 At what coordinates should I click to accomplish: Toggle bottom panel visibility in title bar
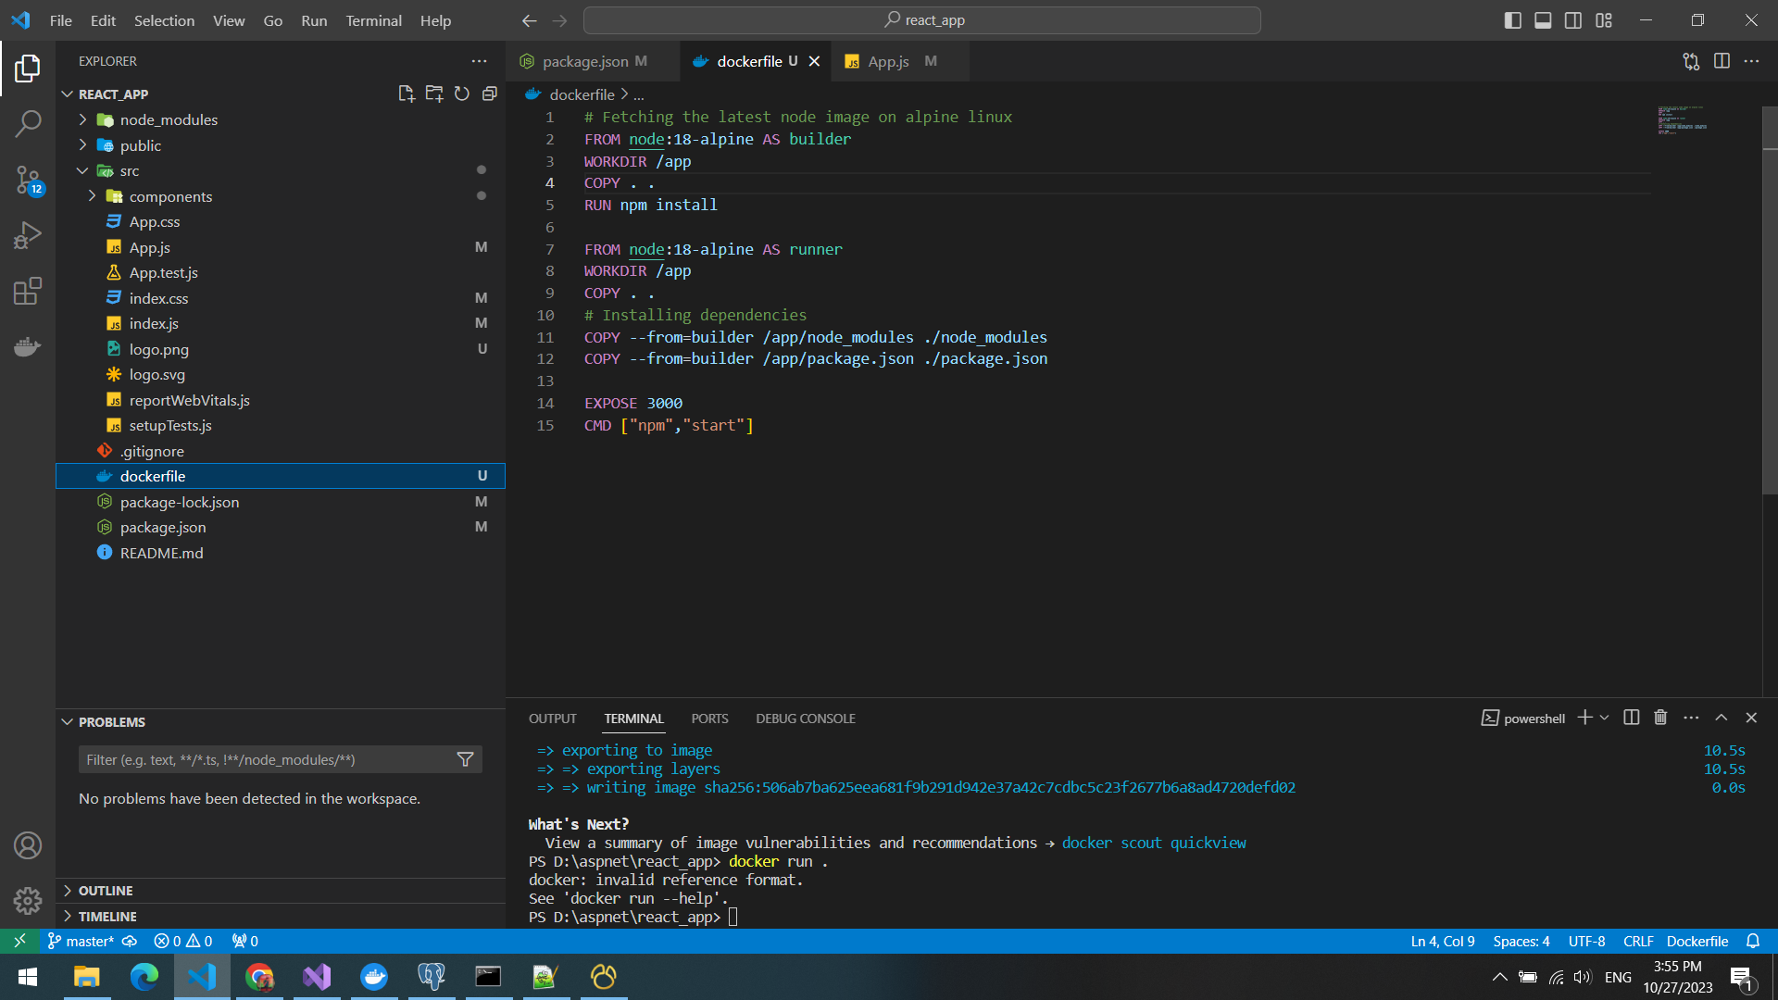(1543, 20)
